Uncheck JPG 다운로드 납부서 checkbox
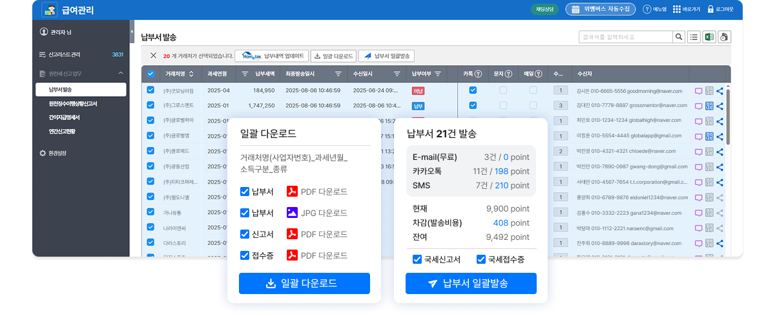The image size is (775, 316). pos(244,213)
